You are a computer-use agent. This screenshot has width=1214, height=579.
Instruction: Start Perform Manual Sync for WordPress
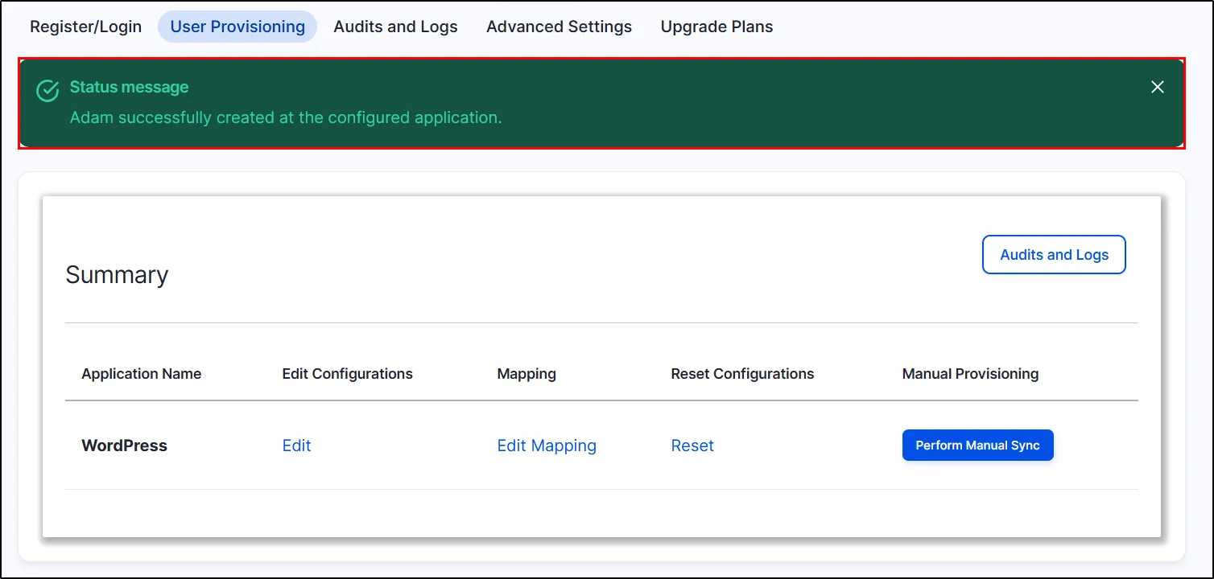pos(977,446)
